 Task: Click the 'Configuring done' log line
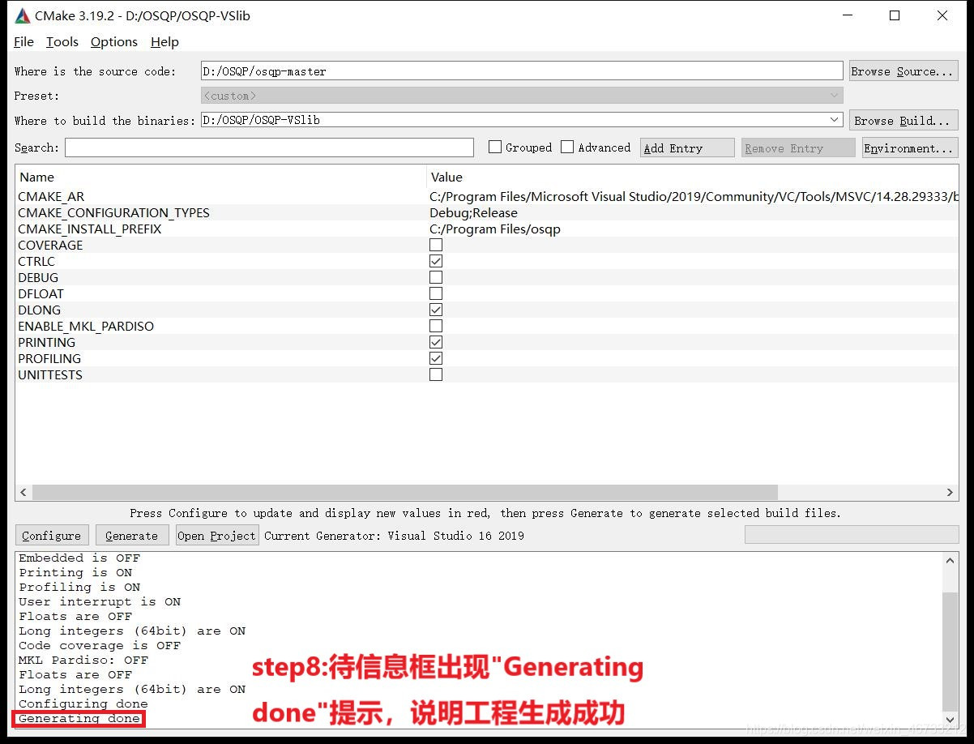(83, 703)
